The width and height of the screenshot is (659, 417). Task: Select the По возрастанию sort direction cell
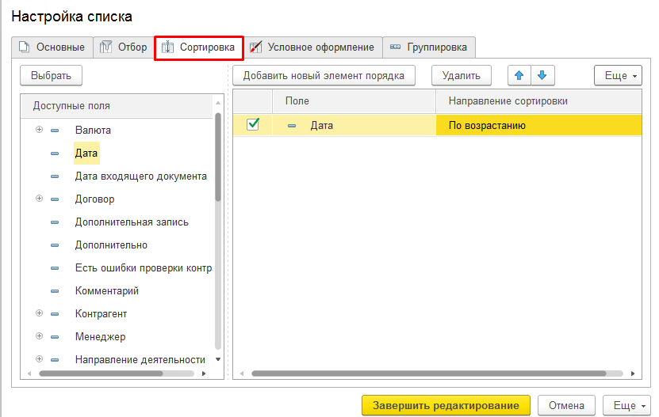pos(538,125)
